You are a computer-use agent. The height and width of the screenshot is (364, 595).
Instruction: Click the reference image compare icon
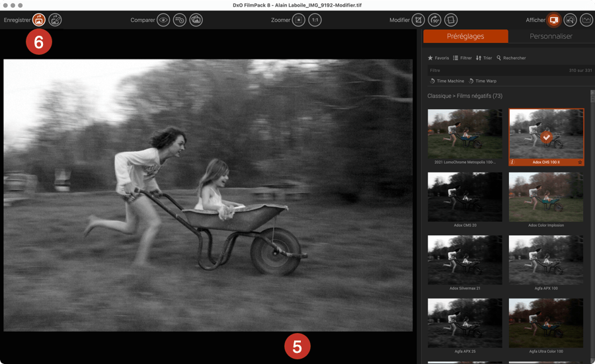(x=196, y=20)
